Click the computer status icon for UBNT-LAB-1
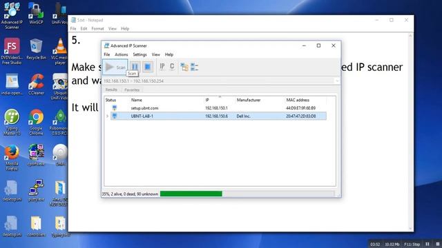Viewport: 442px width, 248px height. 115,116
